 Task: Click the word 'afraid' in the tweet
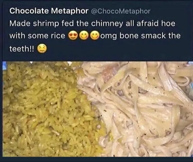[x=147, y=23]
